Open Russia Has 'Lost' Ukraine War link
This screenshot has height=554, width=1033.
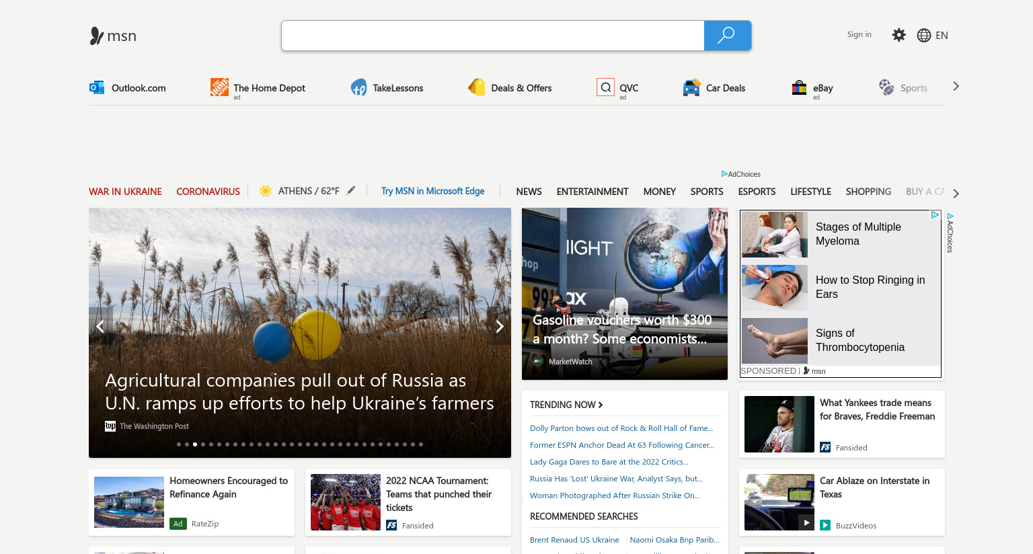(x=616, y=479)
